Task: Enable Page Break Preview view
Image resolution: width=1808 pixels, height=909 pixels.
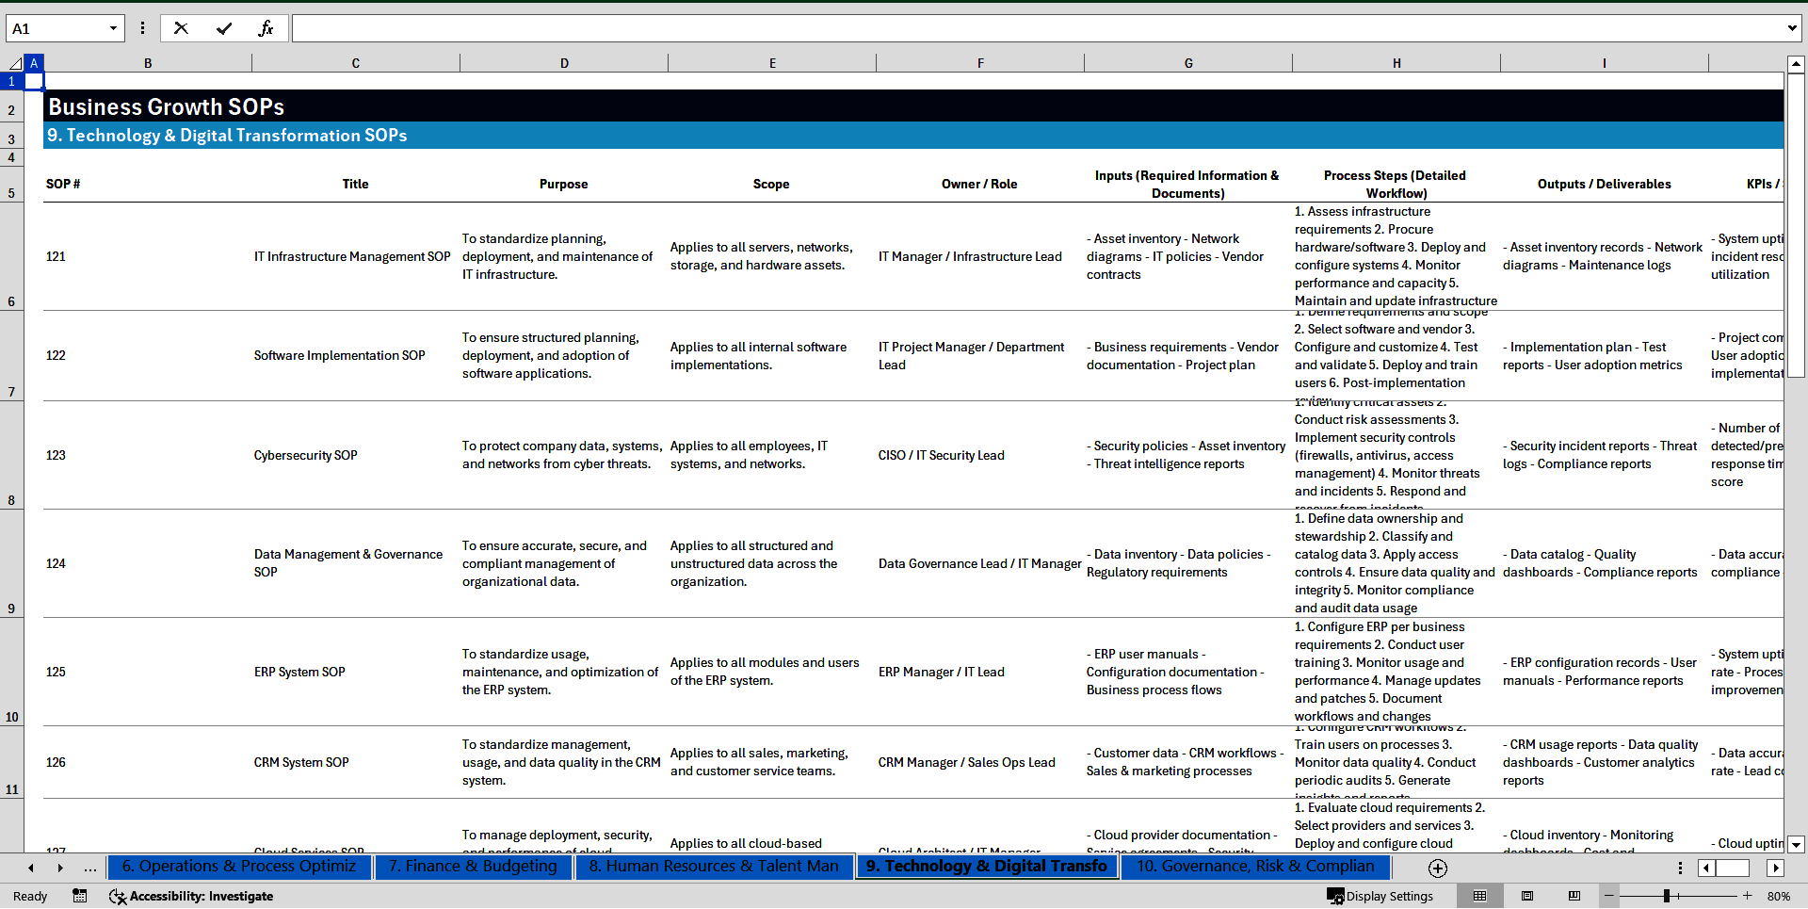Action: click(x=1574, y=896)
